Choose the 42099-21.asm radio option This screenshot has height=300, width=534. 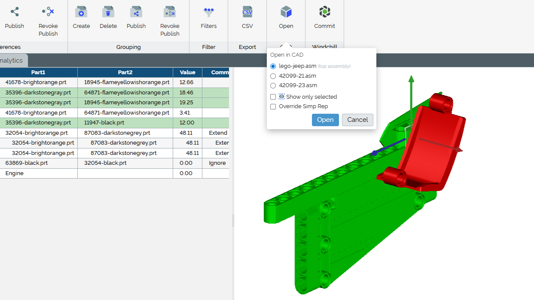(273, 76)
